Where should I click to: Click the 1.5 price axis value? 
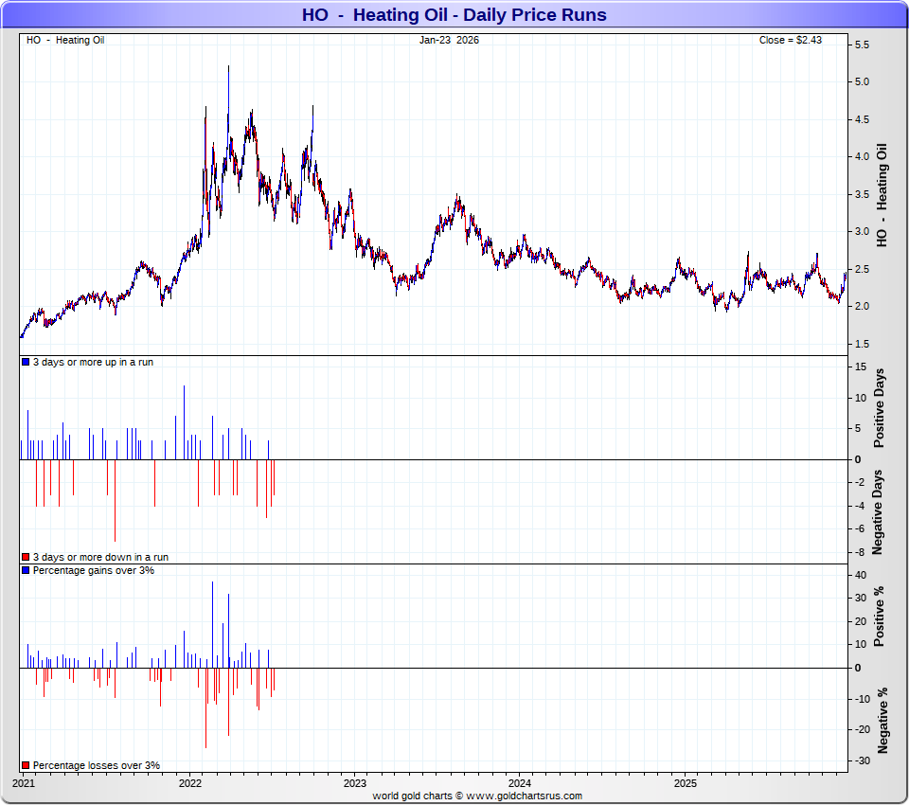pos(862,344)
